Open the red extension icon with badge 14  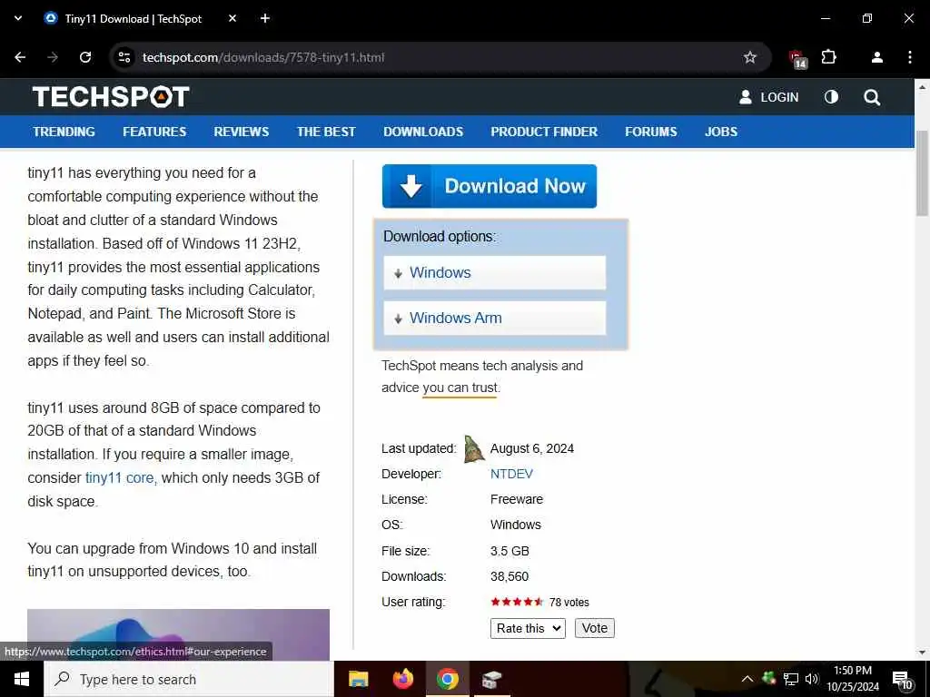(797, 59)
